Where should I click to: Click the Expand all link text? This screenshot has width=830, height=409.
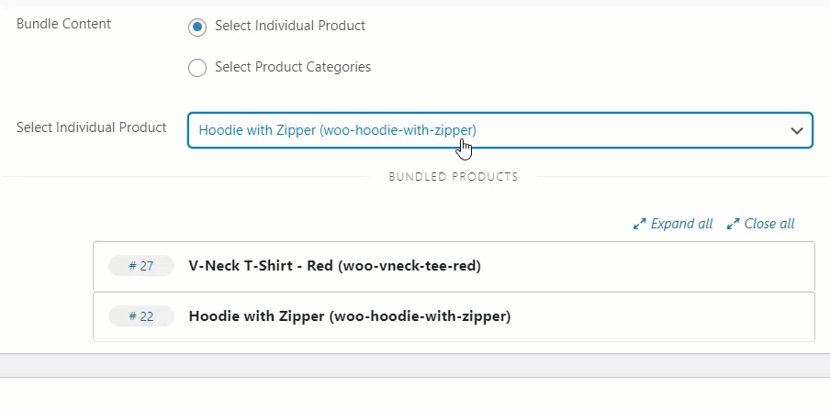[x=682, y=224]
